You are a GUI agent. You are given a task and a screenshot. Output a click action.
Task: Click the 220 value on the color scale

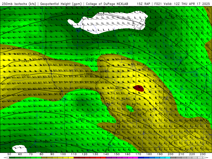coord(192,154)
